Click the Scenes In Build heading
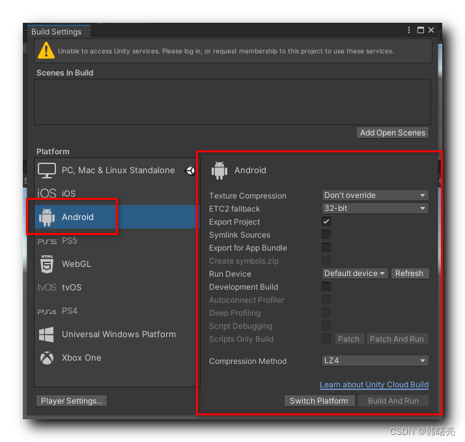This screenshot has width=465, height=442. pyautogui.click(x=64, y=73)
